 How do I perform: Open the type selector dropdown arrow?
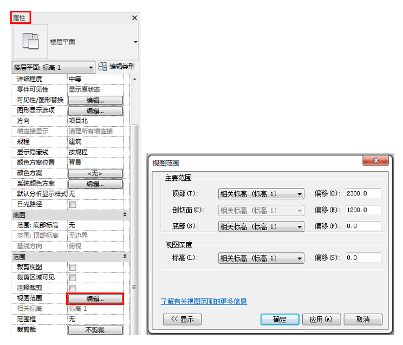[x=135, y=42]
